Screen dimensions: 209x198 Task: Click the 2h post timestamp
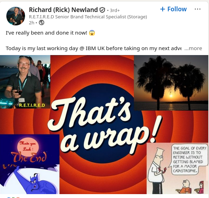click(x=31, y=23)
